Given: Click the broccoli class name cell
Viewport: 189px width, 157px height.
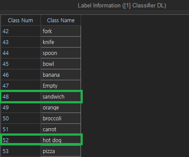Looking at the screenshot, I should [61, 118].
